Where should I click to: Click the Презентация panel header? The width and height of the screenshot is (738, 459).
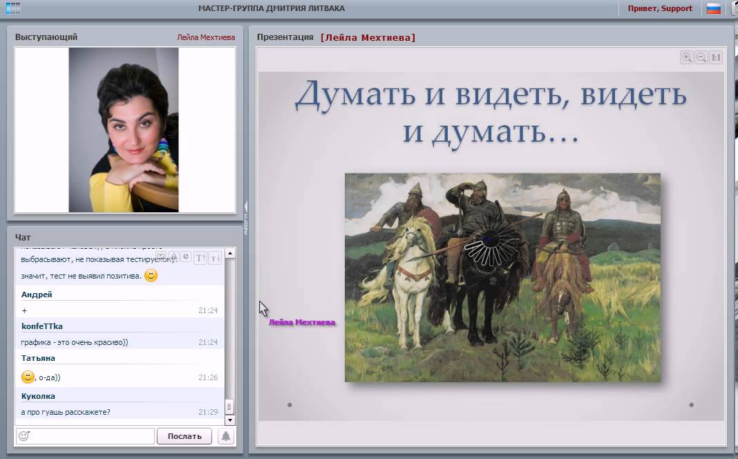coord(285,37)
